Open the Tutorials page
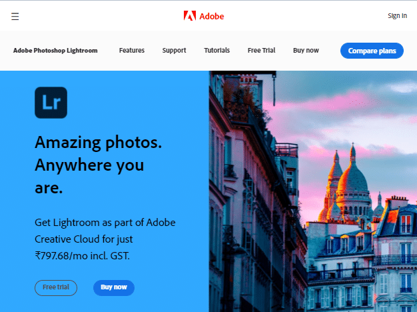This screenshot has width=417, height=312. 216,50
